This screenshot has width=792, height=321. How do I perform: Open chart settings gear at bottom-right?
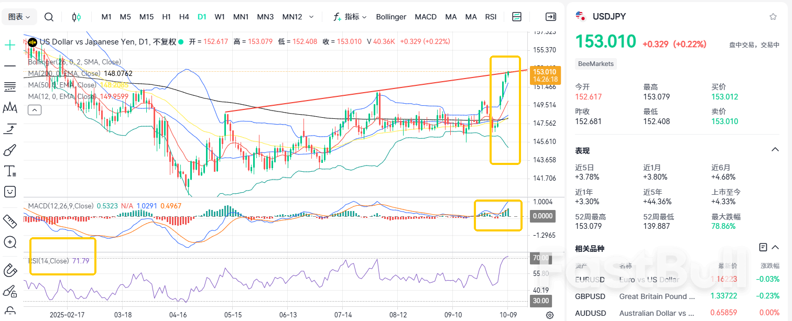(x=550, y=315)
